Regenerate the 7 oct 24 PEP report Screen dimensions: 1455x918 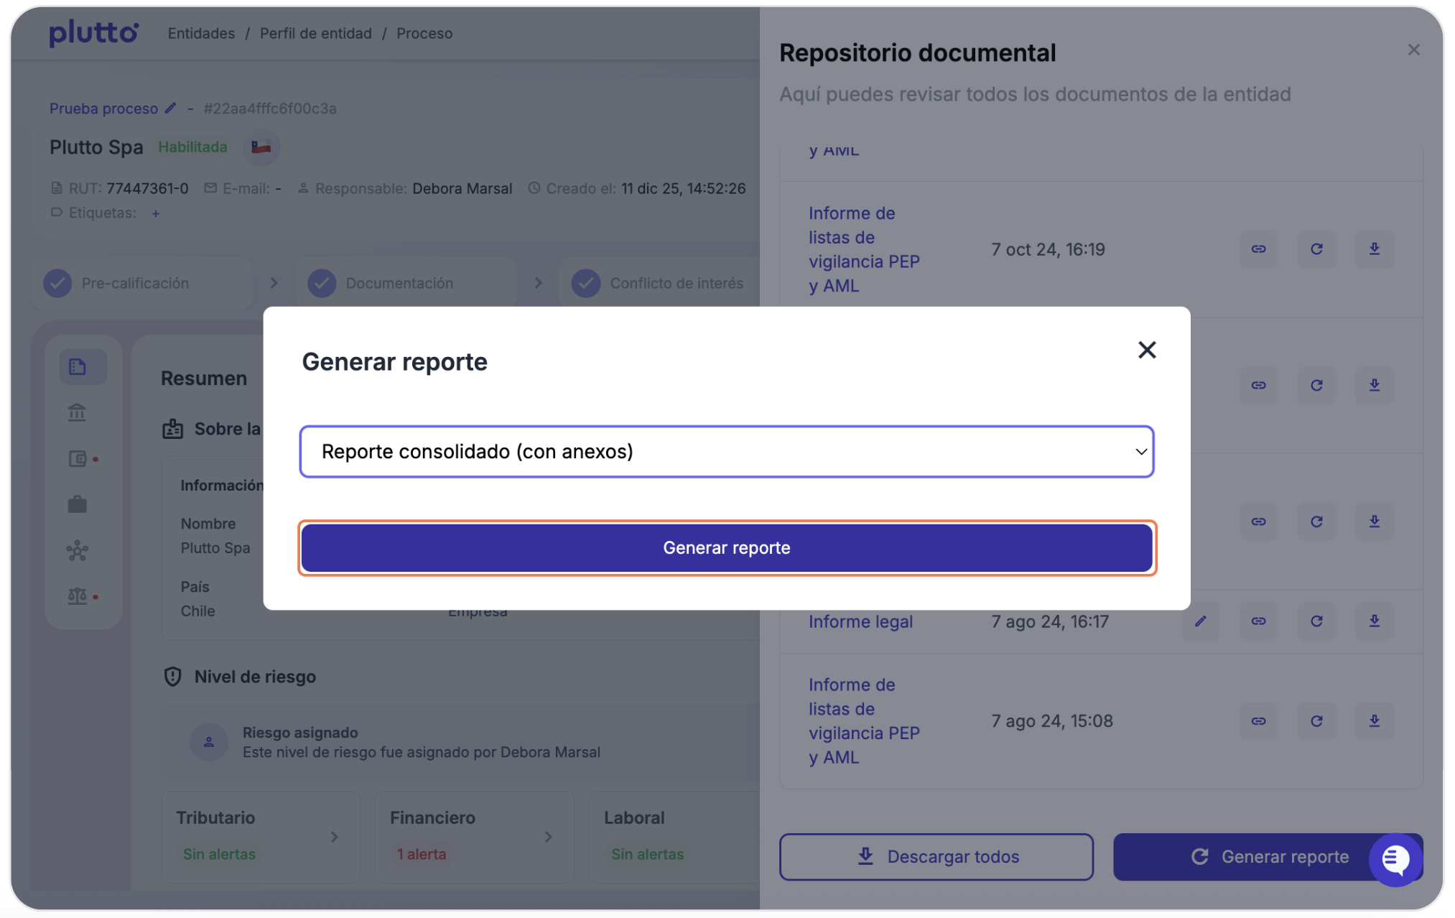(1316, 249)
